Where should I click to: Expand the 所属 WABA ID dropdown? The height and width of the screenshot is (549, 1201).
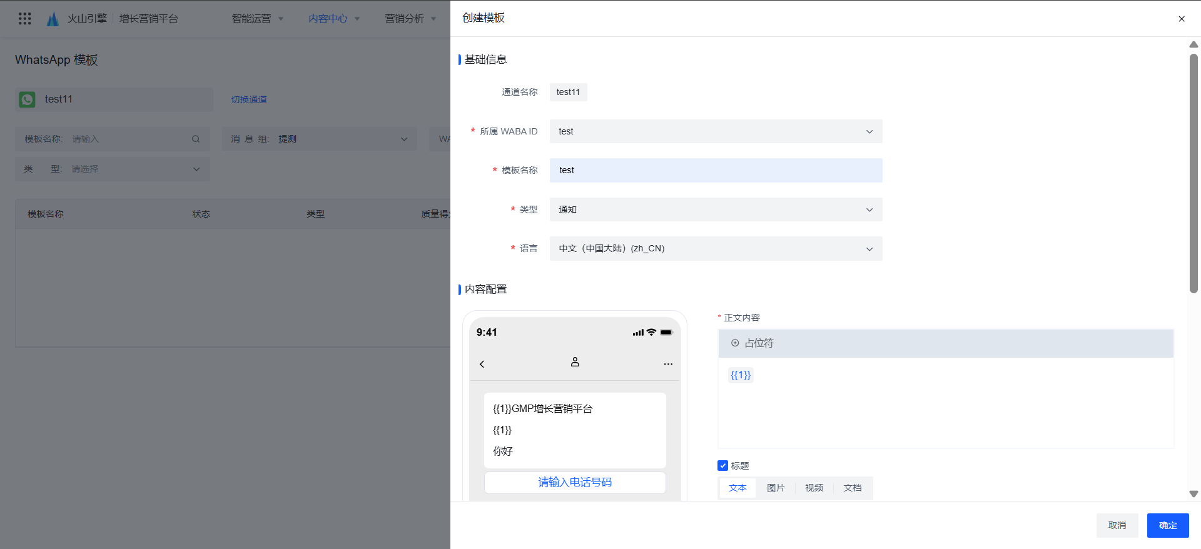click(x=716, y=131)
